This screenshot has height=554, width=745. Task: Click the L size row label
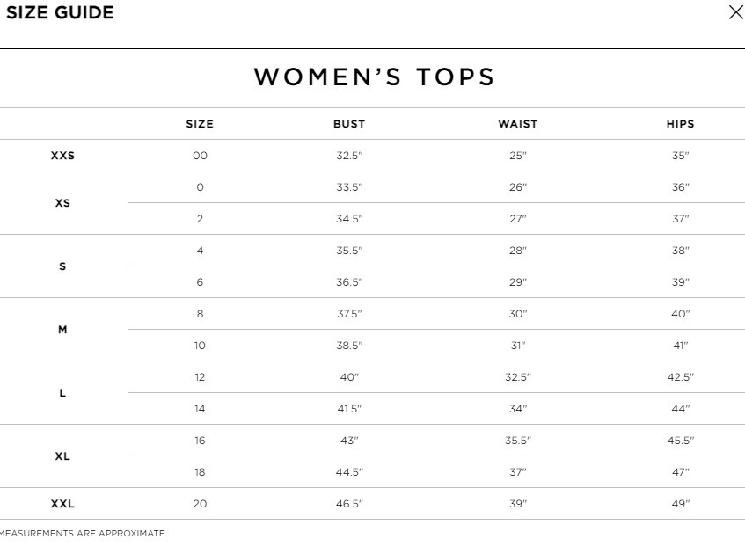pos(62,393)
